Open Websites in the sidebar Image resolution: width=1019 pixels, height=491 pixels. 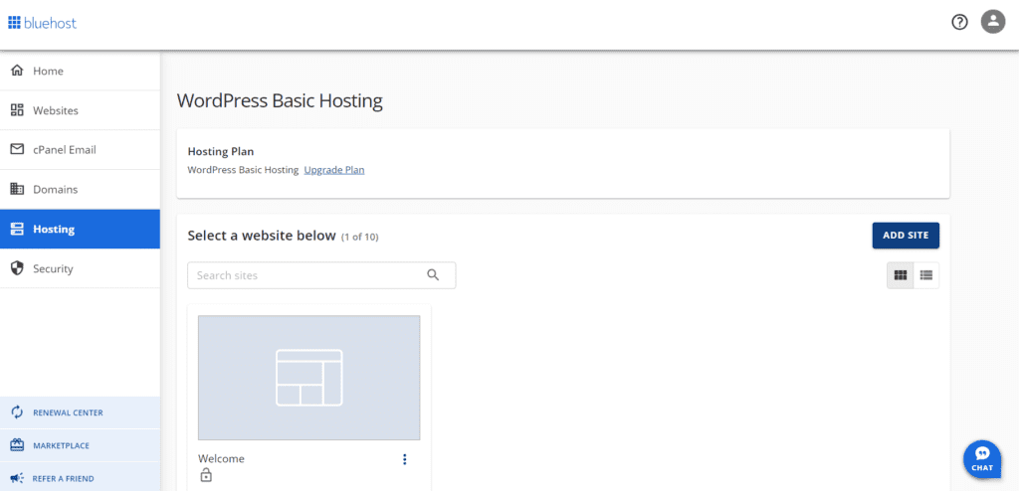(x=80, y=110)
